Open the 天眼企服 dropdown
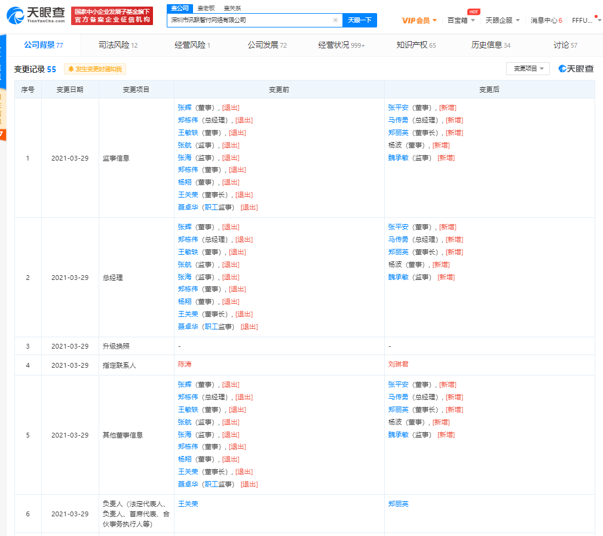Screen dimensions: 603x536 point(503,20)
